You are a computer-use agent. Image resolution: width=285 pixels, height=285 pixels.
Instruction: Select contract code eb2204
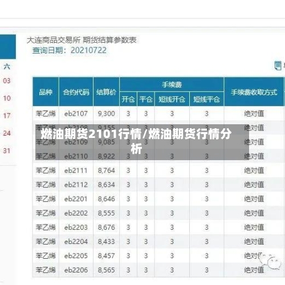pos(76,242)
